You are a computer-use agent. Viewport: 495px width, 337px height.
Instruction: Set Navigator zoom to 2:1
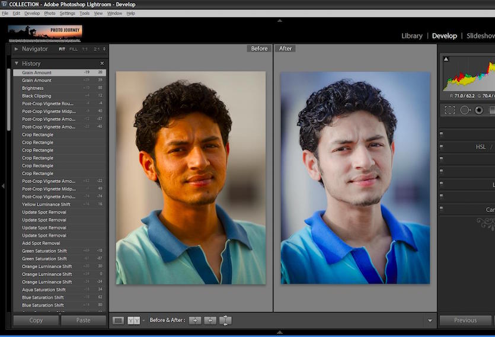(x=97, y=49)
